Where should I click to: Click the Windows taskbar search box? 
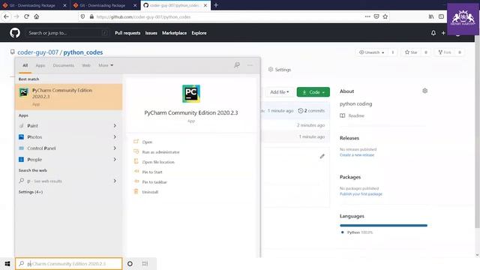pos(68,263)
